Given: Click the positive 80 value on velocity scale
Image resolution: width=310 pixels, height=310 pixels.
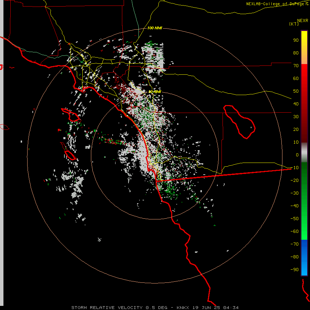Looking at the screenshot, I should click(x=296, y=53).
